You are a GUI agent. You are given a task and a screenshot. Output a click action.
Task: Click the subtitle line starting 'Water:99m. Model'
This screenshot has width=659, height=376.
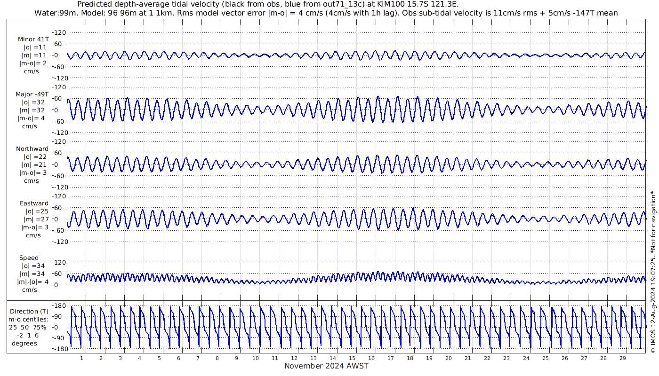pyautogui.click(x=326, y=13)
